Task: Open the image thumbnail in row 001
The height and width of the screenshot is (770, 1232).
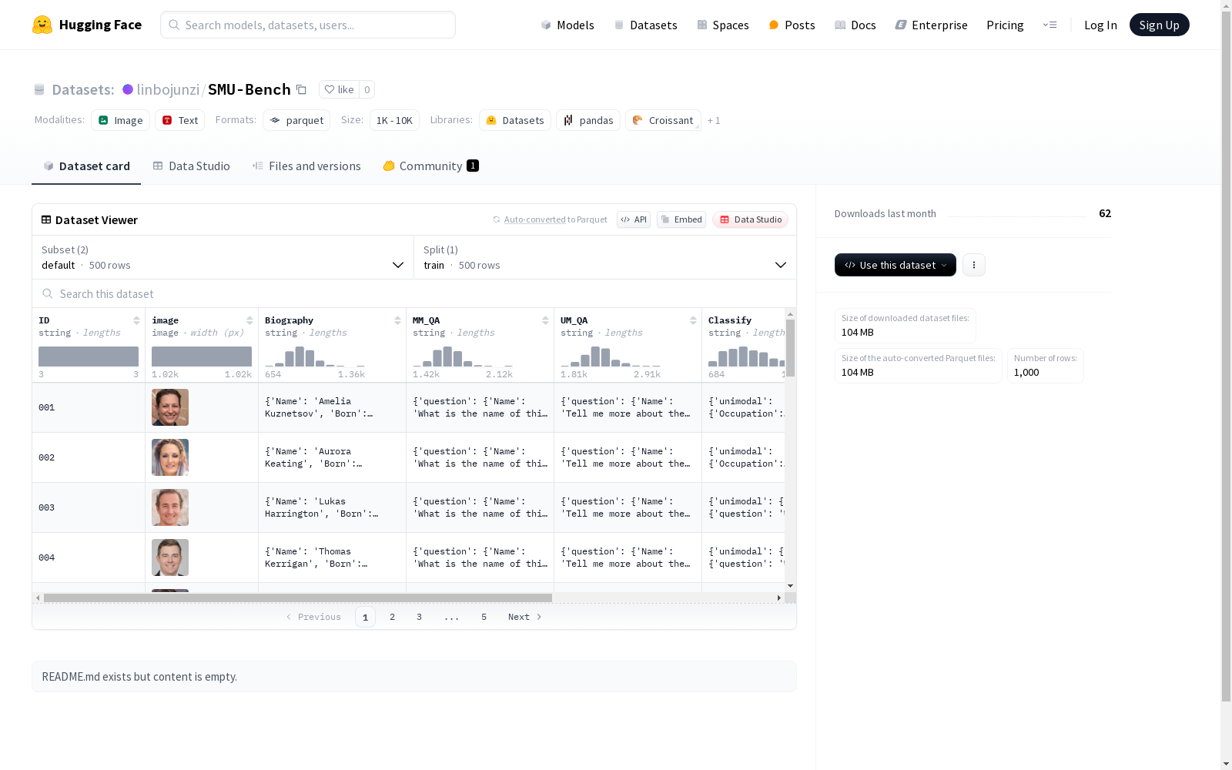Action: (x=170, y=407)
